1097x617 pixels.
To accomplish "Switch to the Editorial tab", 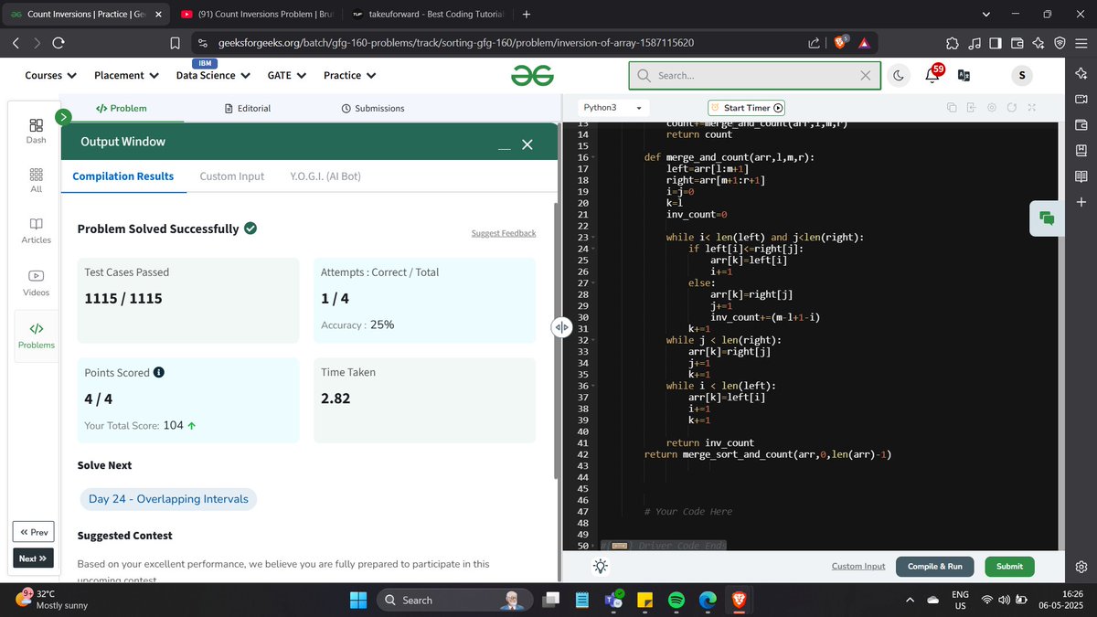I will pos(247,108).
